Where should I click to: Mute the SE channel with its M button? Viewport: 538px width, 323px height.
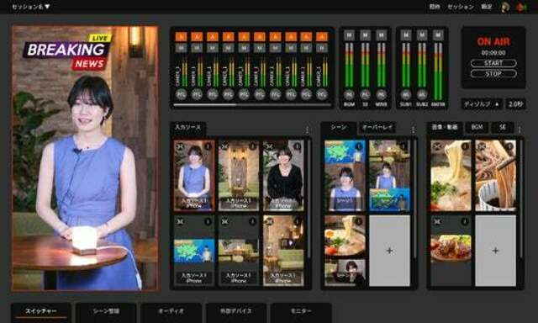coord(365,35)
